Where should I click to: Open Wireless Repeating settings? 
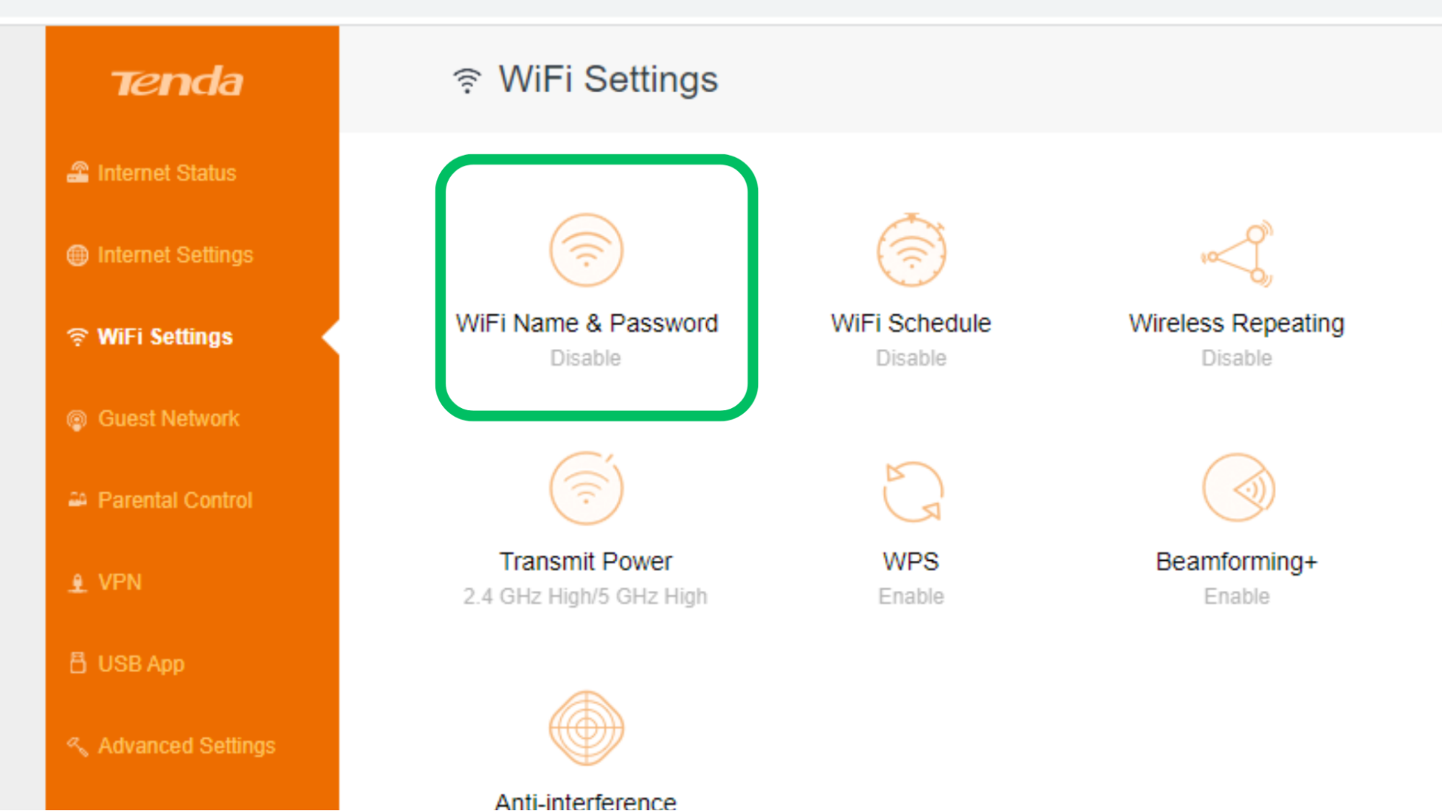(x=1236, y=287)
